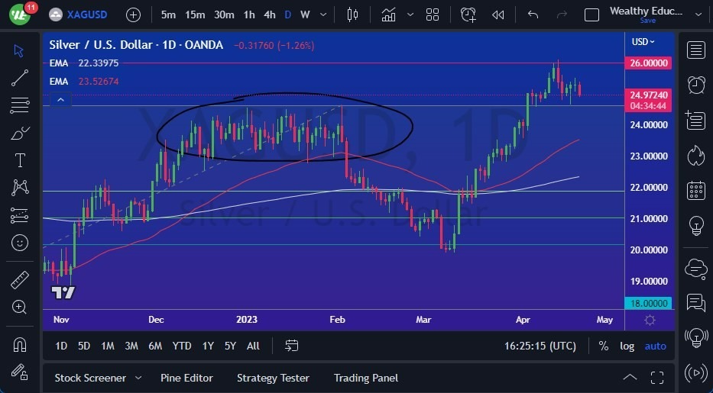Open the alerts panel clock icon
Viewport: 713px width, 393px height.
point(695,85)
